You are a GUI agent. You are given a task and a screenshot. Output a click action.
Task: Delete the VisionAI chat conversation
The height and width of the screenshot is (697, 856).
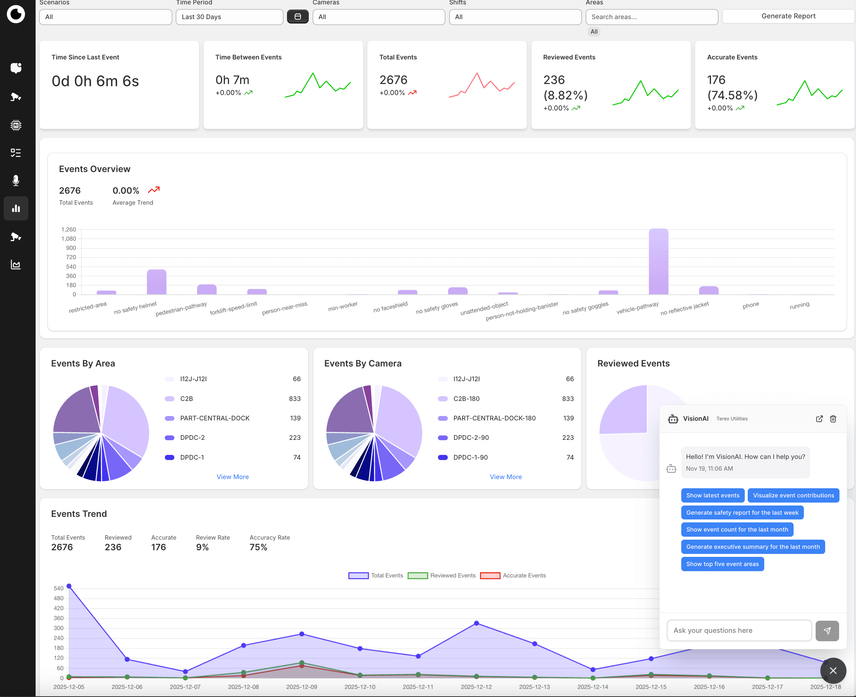[833, 419]
